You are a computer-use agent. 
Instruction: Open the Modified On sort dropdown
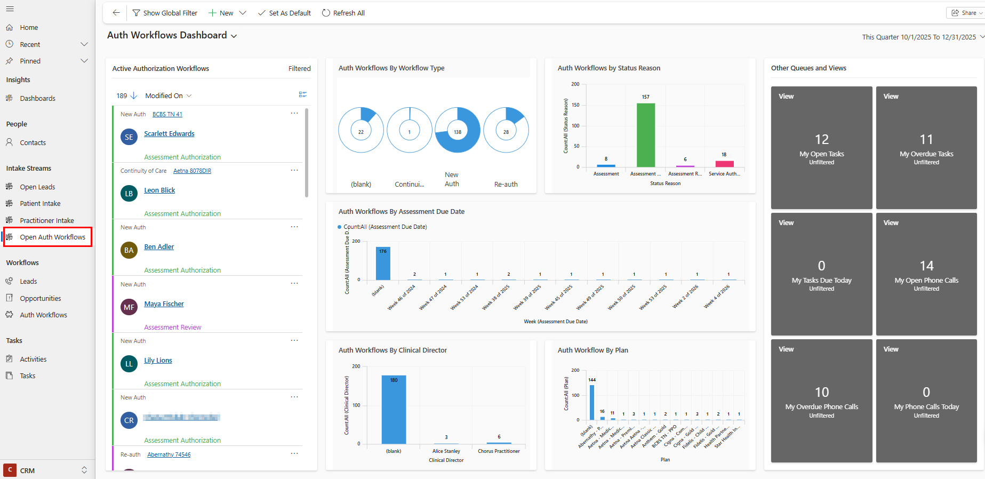click(x=168, y=95)
